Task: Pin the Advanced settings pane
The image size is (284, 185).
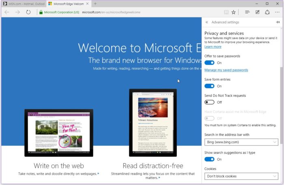Action: click(278, 22)
